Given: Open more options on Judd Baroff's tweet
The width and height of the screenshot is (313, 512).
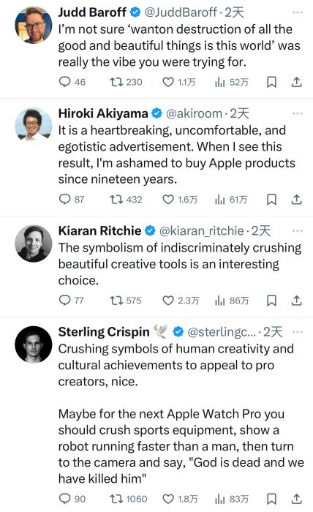Looking at the screenshot, I should tap(298, 12).
